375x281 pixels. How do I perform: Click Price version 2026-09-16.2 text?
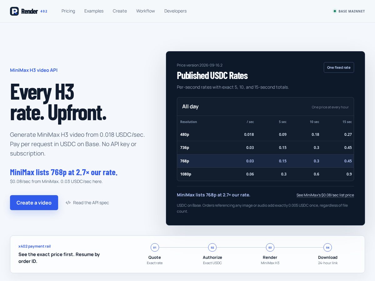(x=200, y=65)
